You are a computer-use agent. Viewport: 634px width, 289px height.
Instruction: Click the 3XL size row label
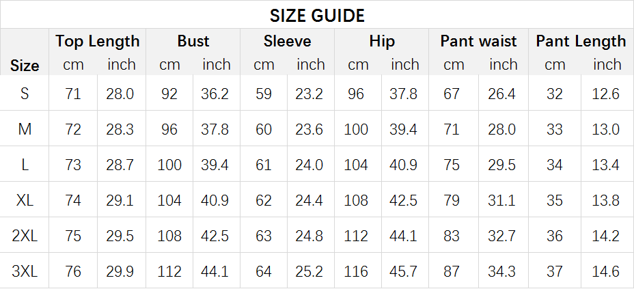(25, 272)
